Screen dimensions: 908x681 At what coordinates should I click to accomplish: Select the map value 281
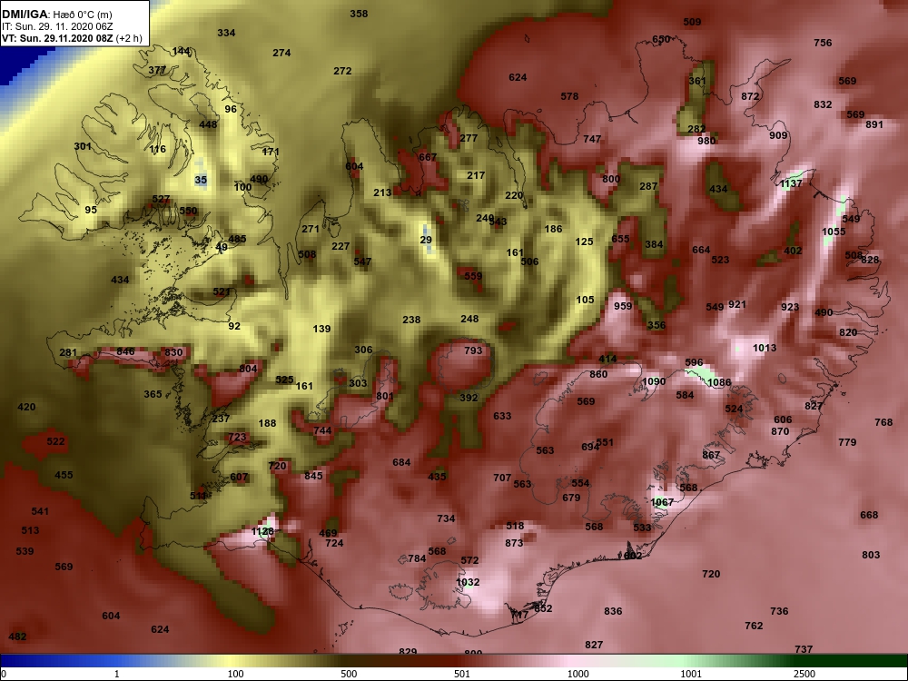point(68,352)
